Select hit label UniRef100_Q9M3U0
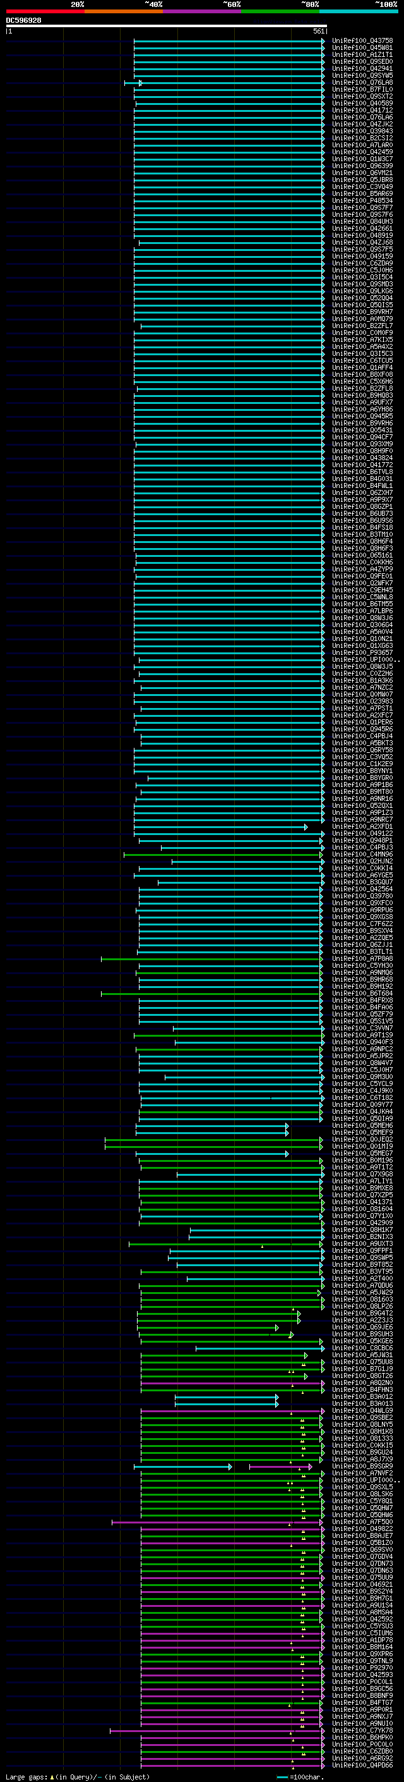This screenshot has width=404, height=1782. (x=362, y=1077)
